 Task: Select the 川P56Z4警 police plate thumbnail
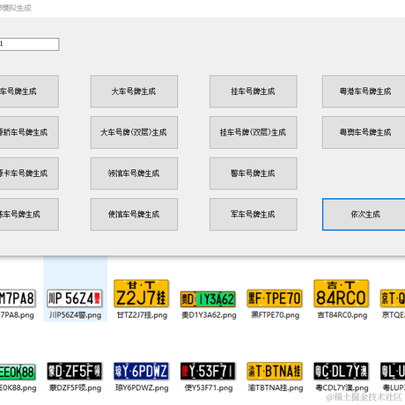[x=75, y=298]
